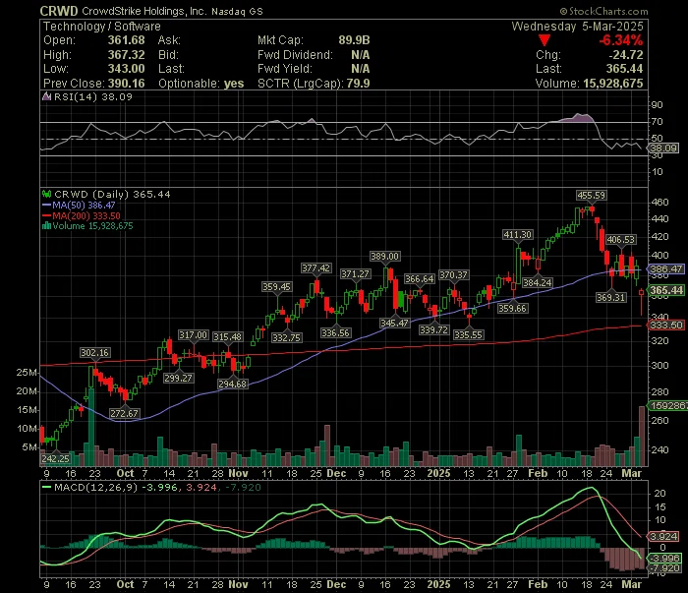Click the RSI(14) indicator legend icon

pyautogui.click(x=46, y=96)
